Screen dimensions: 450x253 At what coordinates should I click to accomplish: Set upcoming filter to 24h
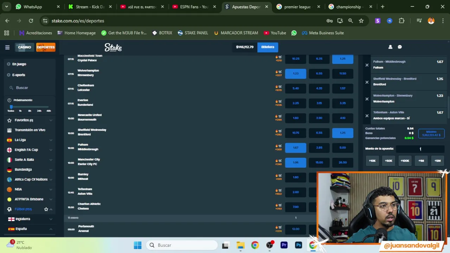coord(39,111)
